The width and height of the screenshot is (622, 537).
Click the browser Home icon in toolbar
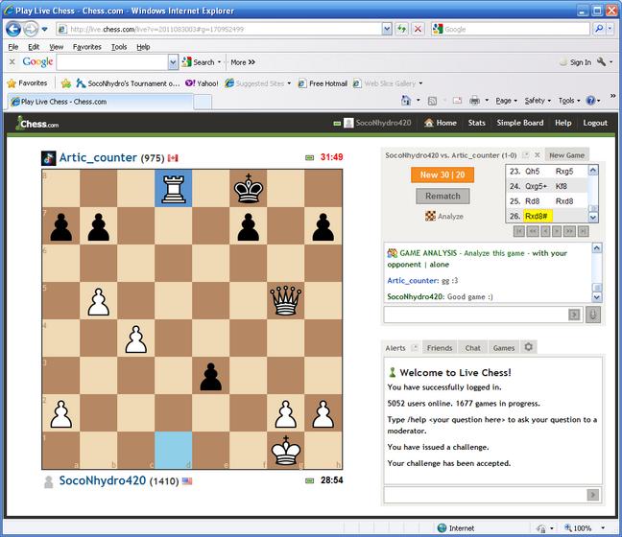[x=406, y=101]
